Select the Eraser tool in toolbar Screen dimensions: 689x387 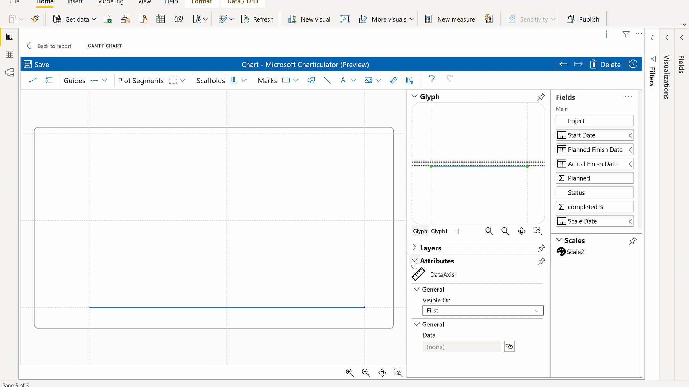(394, 81)
